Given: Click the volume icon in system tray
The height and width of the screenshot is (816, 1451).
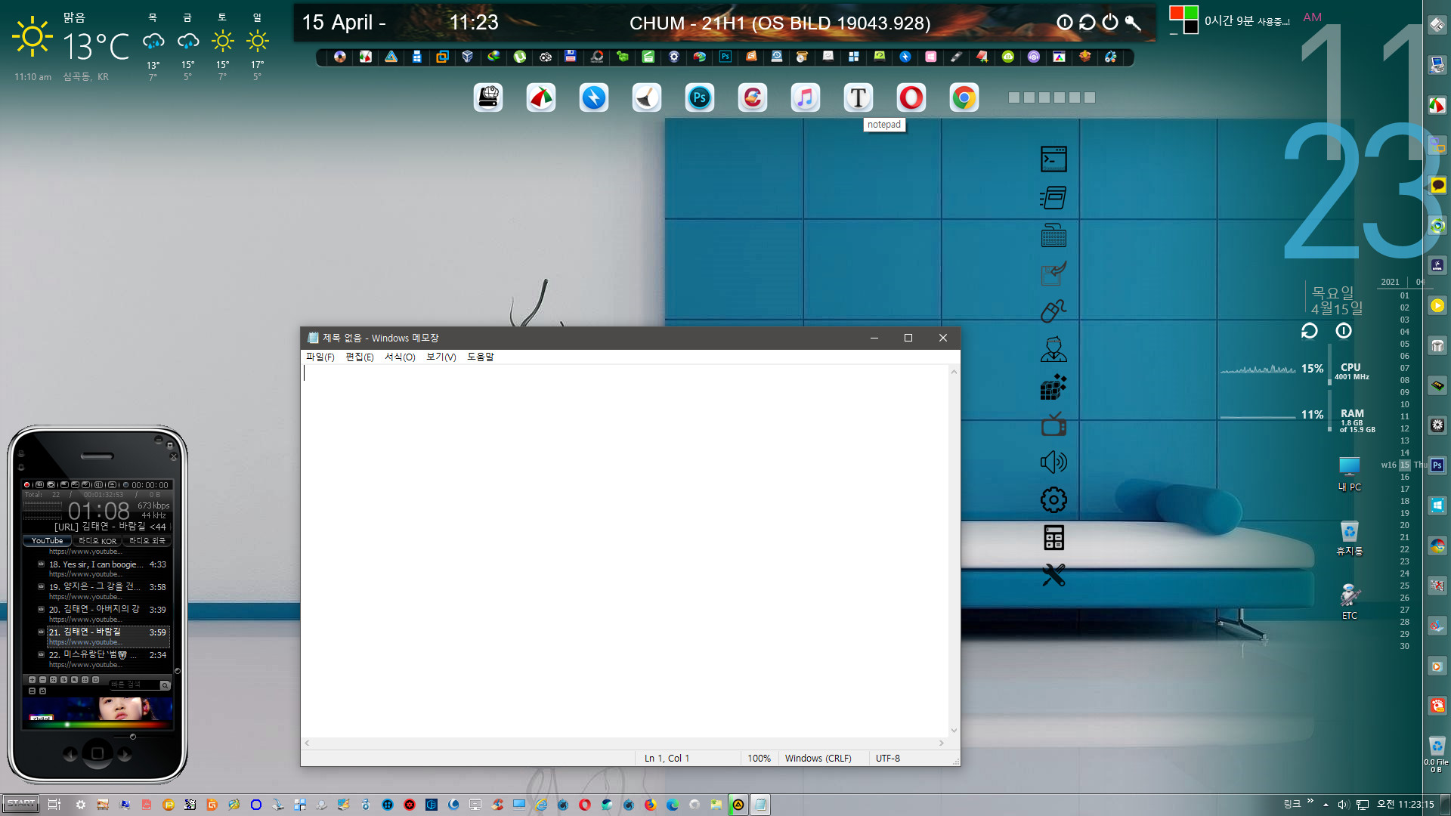Looking at the screenshot, I should click(1343, 805).
